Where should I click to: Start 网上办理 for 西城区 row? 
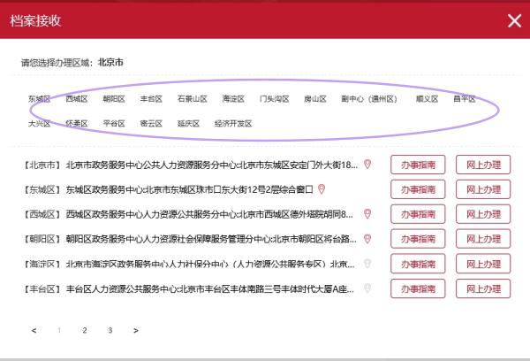pos(483,214)
